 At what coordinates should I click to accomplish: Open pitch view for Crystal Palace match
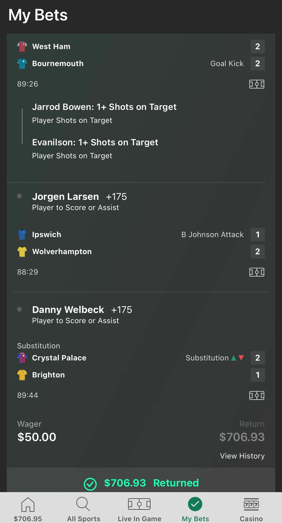pos(257,395)
